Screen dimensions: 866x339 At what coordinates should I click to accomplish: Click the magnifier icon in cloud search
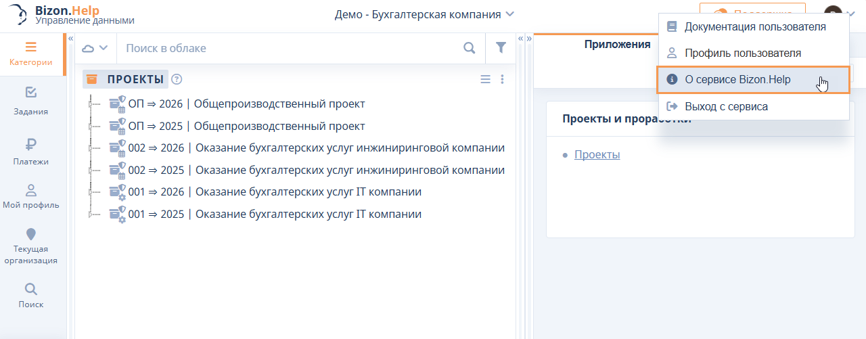pos(469,48)
